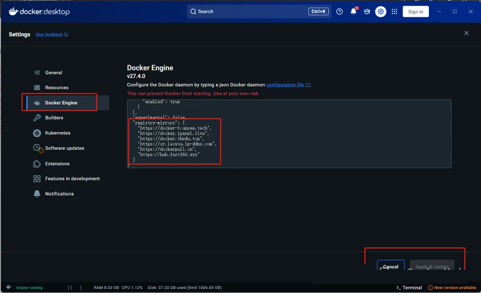Open the configuration file link
The width and height of the screenshot is (481, 293).
[x=285, y=85]
